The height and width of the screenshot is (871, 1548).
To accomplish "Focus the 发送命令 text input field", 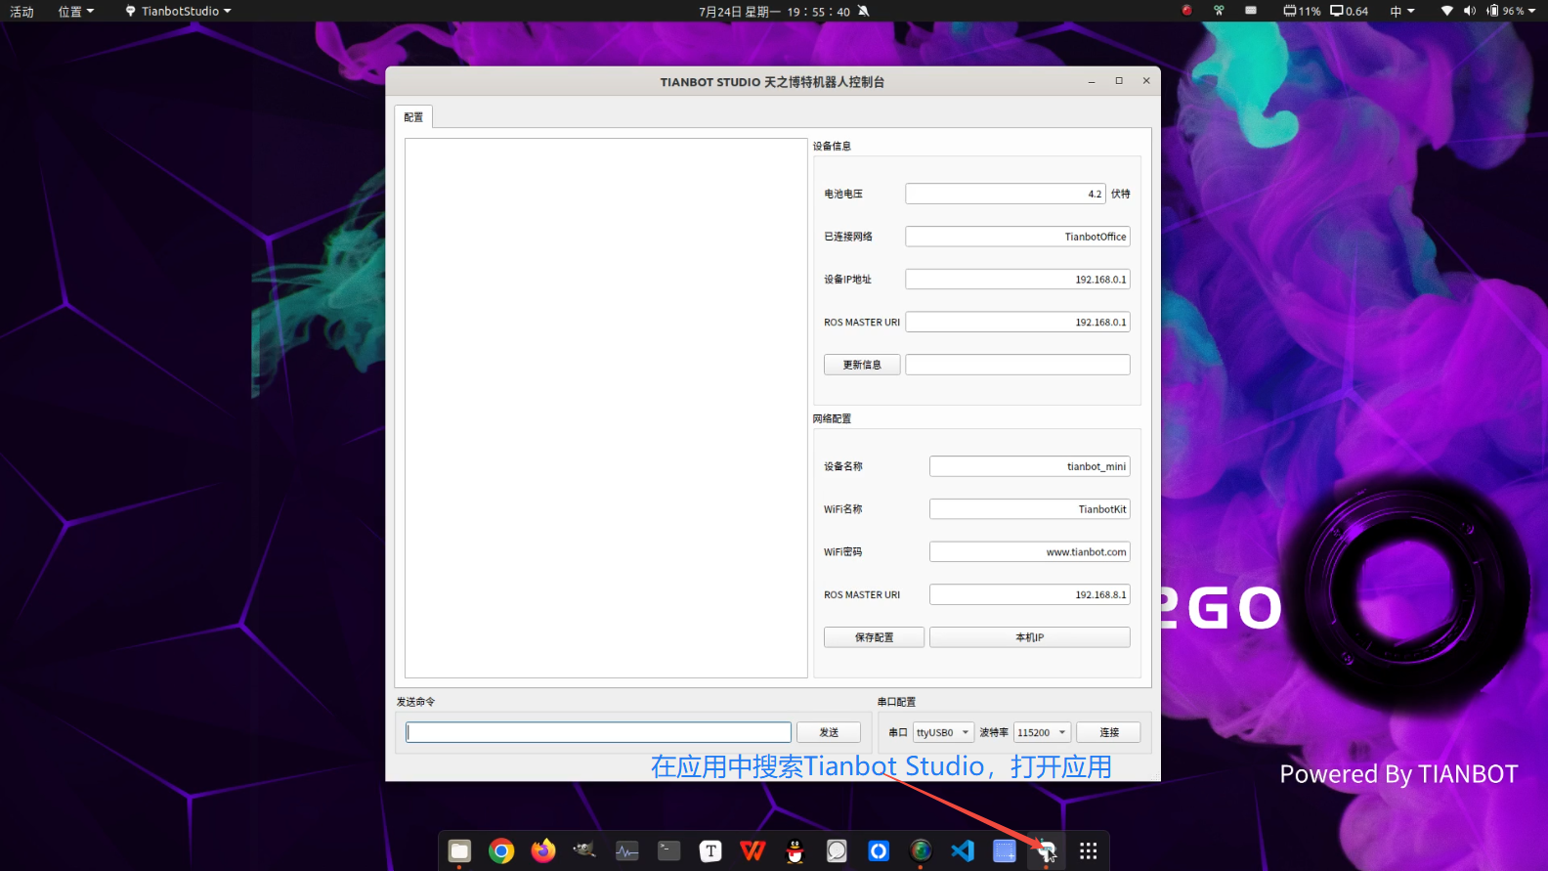I will pyautogui.click(x=598, y=732).
